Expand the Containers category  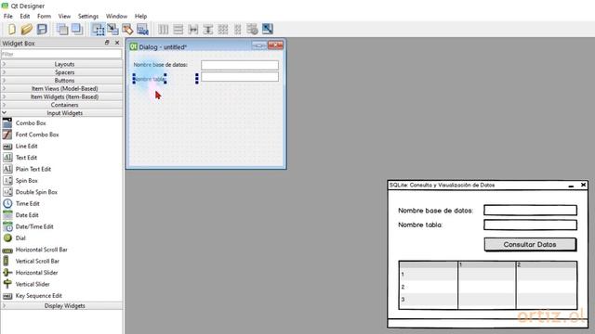click(62, 105)
